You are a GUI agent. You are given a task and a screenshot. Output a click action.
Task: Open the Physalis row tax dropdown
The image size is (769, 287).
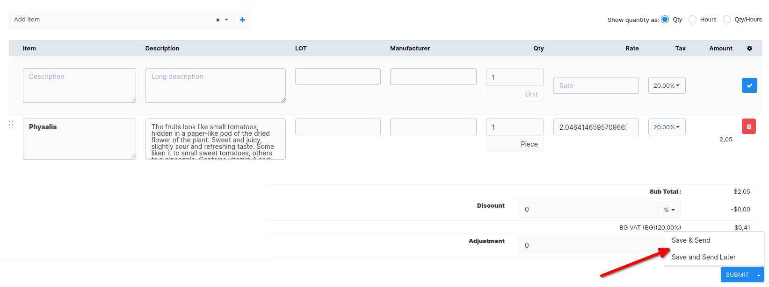coord(667,127)
